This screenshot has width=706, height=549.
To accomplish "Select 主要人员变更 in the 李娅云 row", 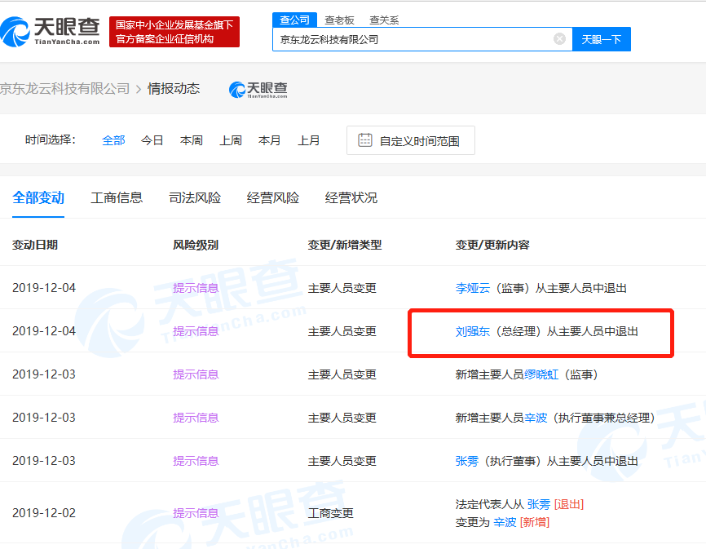I will pos(342,288).
